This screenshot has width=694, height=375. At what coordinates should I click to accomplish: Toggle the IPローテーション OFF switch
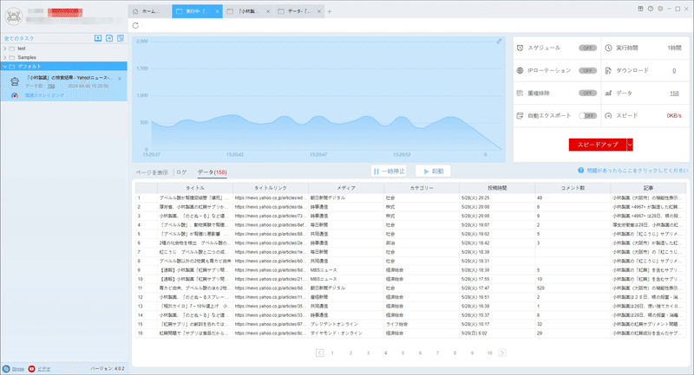(x=587, y=71)
